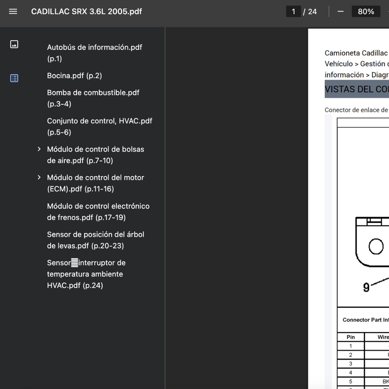Click the Conector de enlace de caption

[x=356, y=110]
